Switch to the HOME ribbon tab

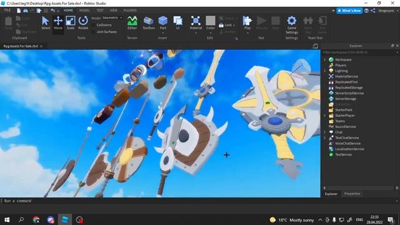[x=68, y=11]
